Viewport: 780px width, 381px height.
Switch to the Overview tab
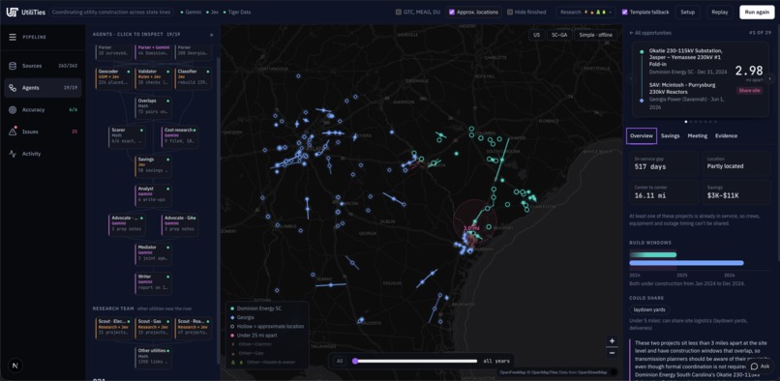click(x=642, y=135)
